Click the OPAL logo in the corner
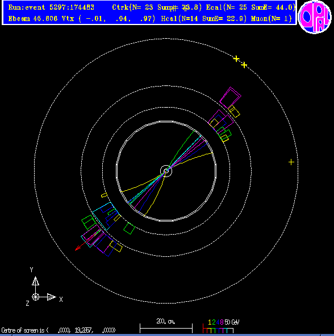The width and height of the screenshot is (334, 336). 315,17
